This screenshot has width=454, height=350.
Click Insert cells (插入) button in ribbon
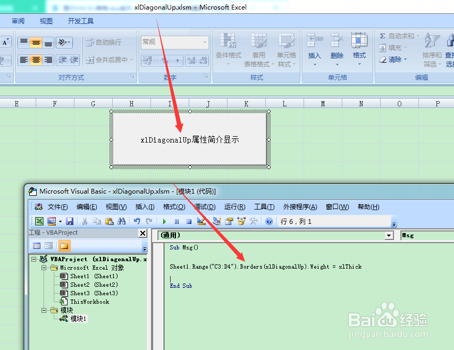314,49
